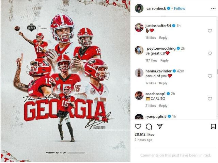The image size is (218, 163).
Task: Share the post via paper plane icon
Action: (160, 126)
